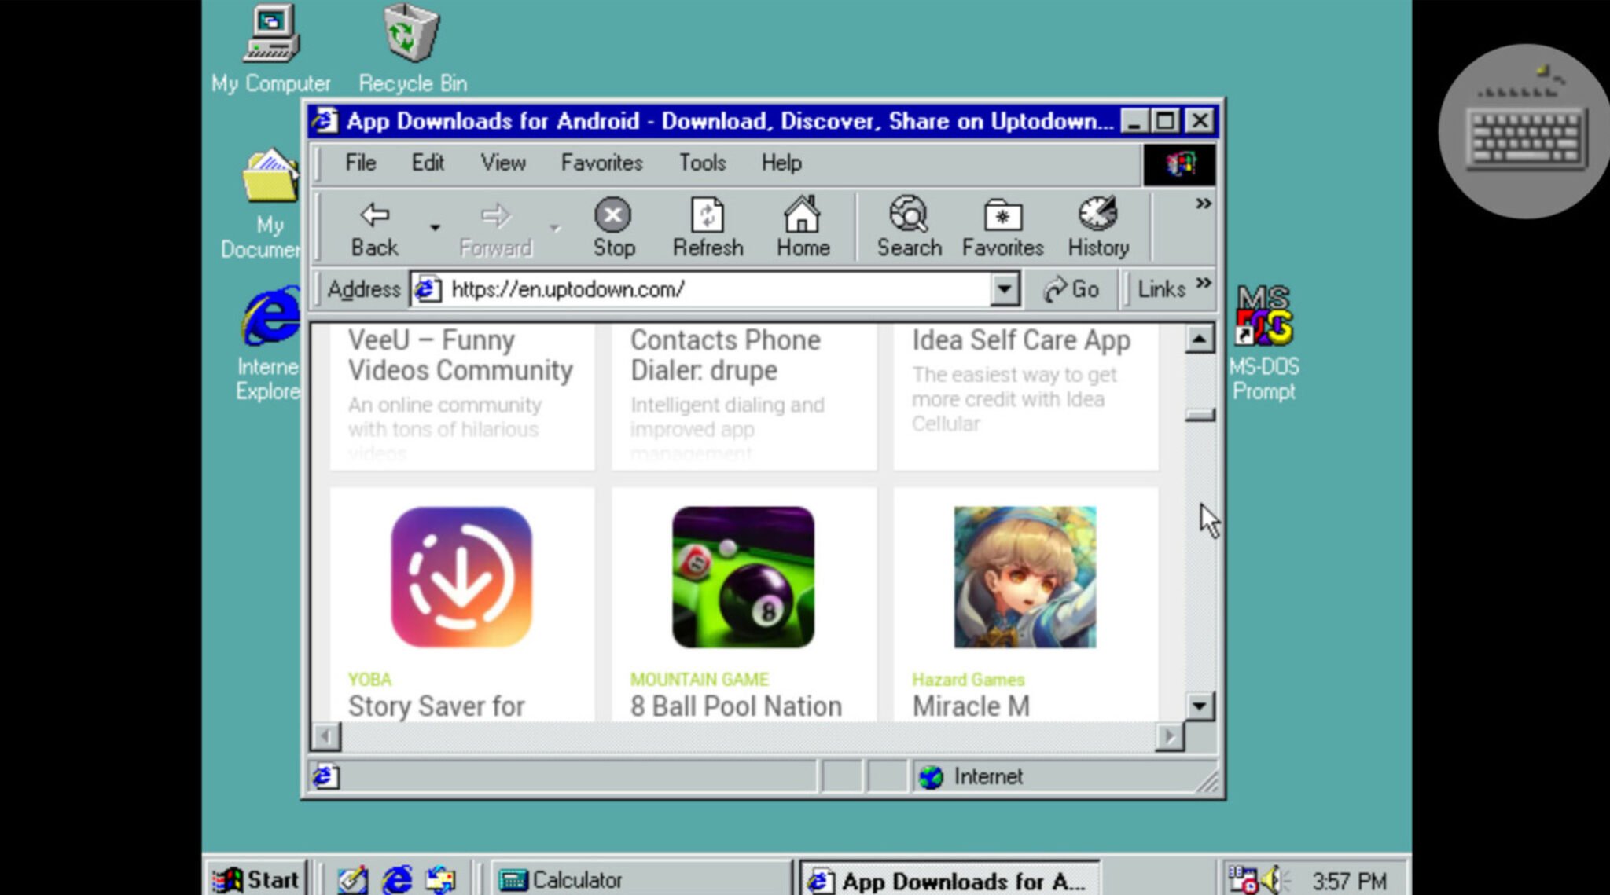Open the Favorites menu
Viewport: 1610px width, 895px height.
point(601,163)
